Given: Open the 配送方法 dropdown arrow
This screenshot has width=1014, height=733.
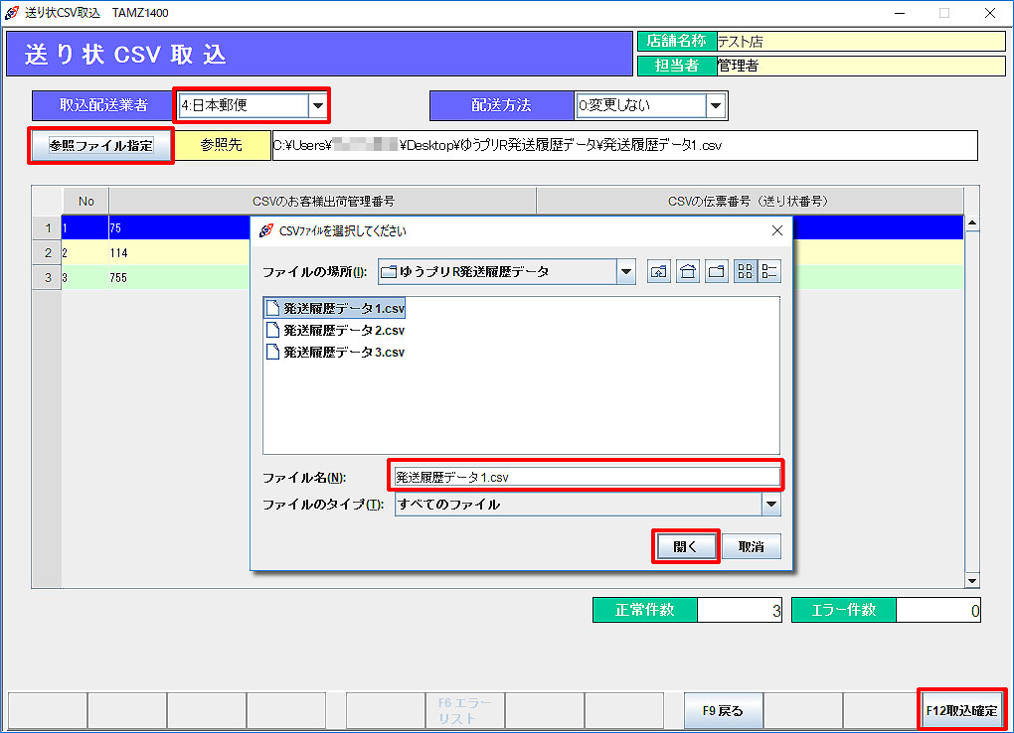Looking at the screenshot, I should click(x=715, y=105).
